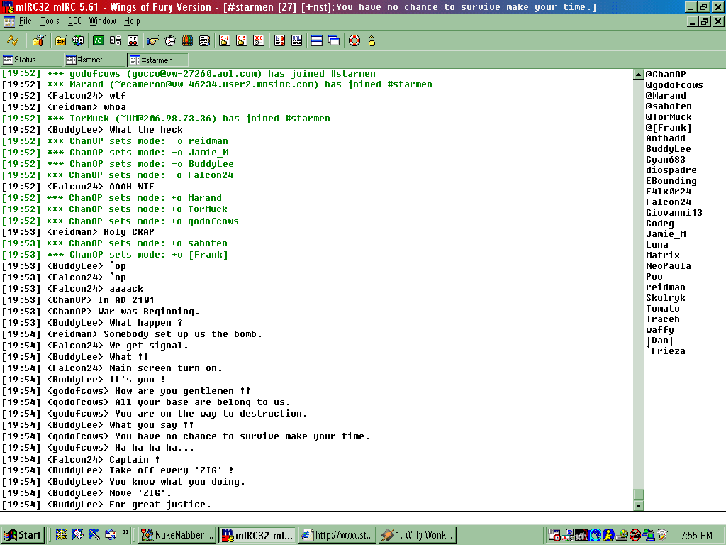Screen dimensions: 726x545
Task: Open the Timer stopwatch icon
Action: pos(170,40)
